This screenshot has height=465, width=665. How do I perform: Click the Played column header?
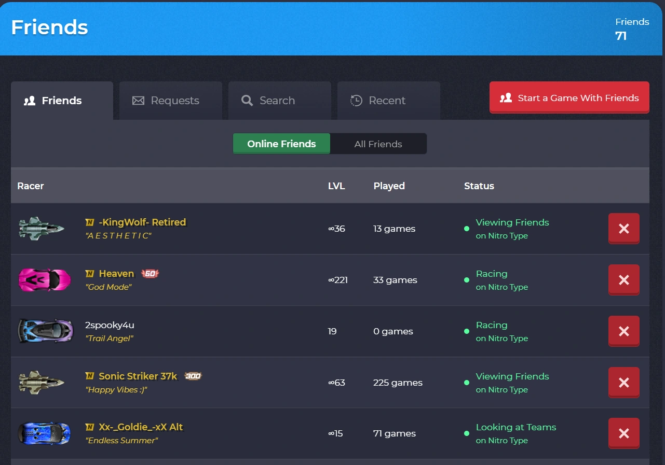point(389,186)
